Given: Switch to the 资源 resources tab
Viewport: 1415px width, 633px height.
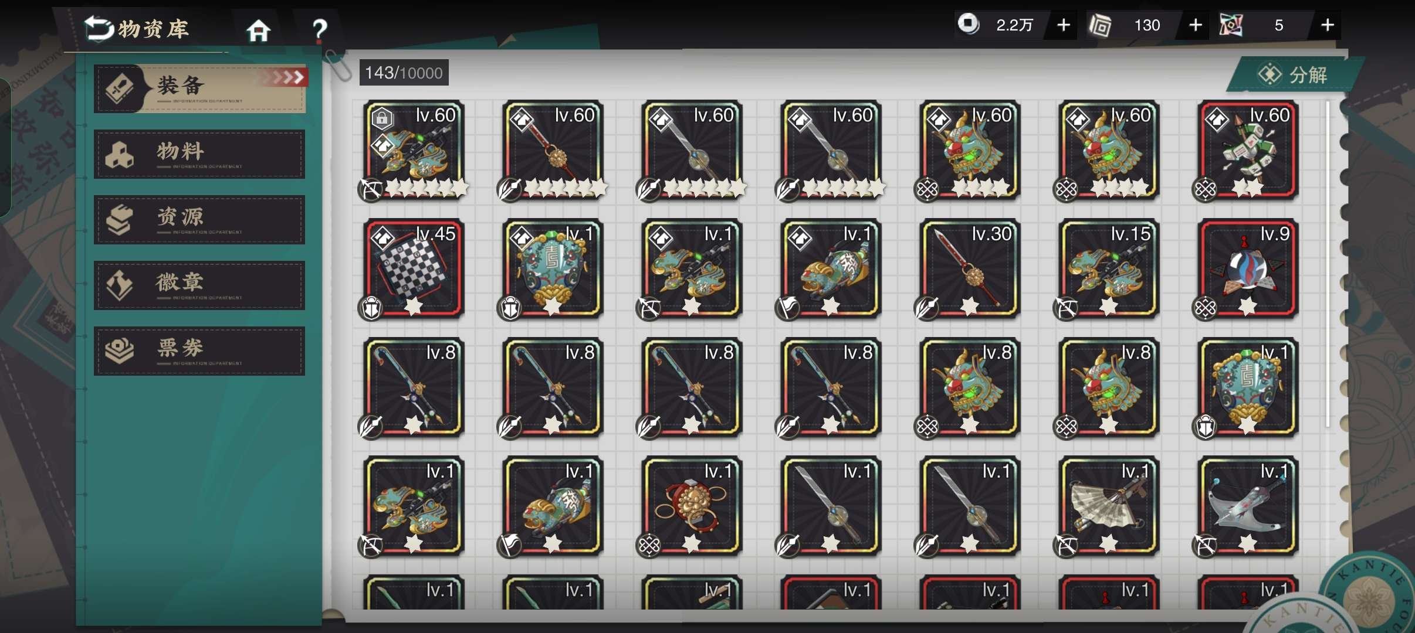Looking at the screenshot, I should point(199,220).
